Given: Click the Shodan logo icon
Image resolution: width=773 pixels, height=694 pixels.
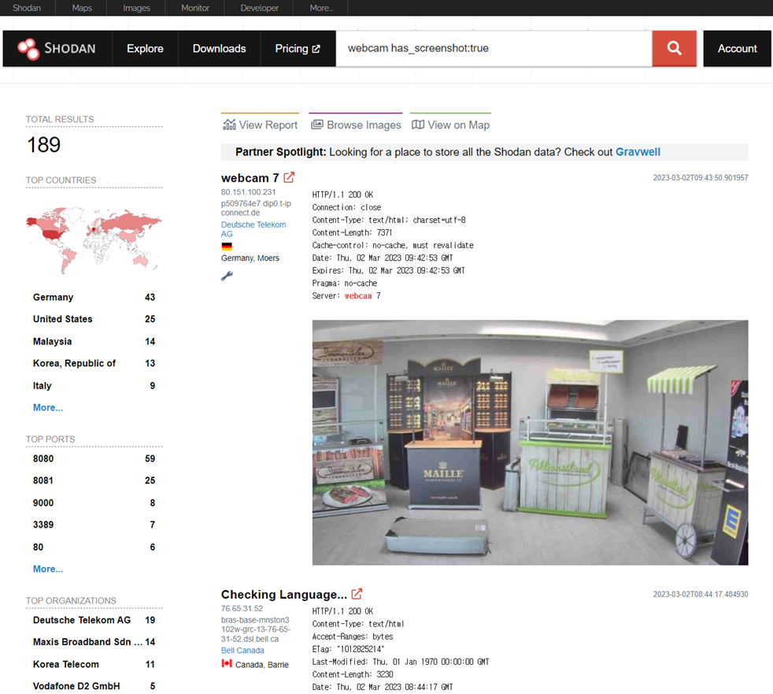Looking at the screenshot, I should coord(28,49).
